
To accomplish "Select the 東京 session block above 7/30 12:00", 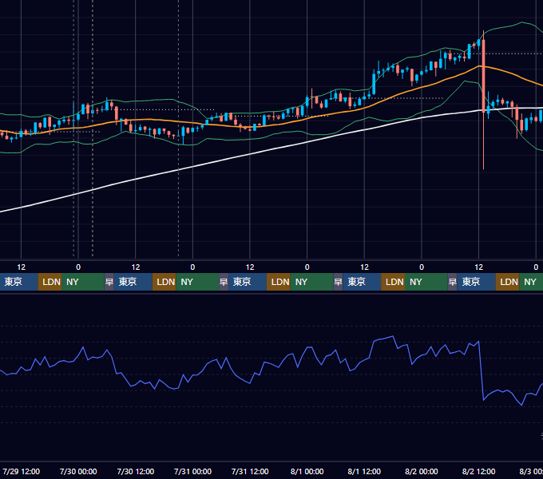I will coord(133,282).
